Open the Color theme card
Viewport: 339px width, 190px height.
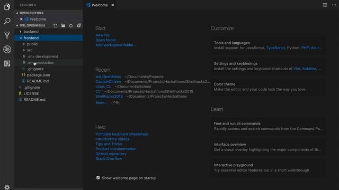tap(268, 87)
